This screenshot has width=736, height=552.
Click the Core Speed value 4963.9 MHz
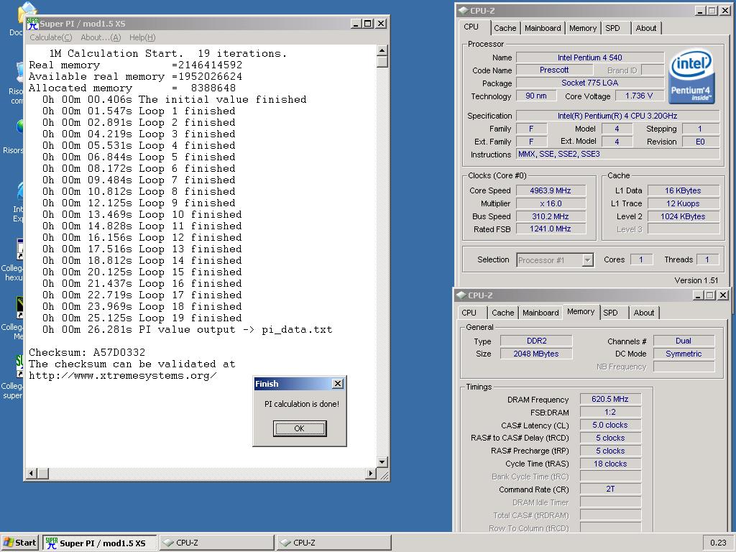(551, 190)
